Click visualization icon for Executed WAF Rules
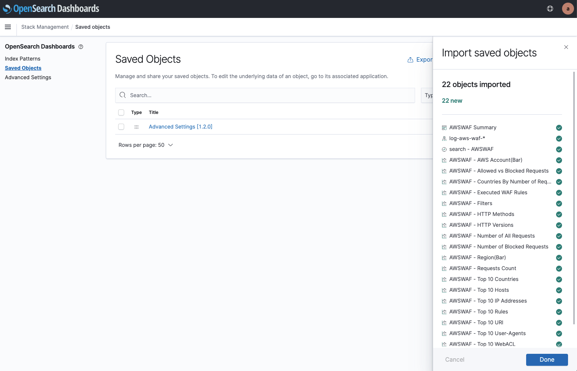577x371 pixels. click(x=444, y=193)
